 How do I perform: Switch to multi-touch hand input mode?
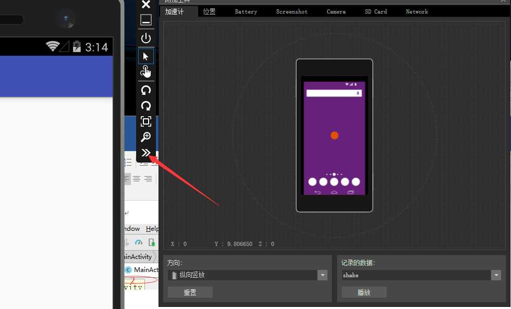[145, 72]
